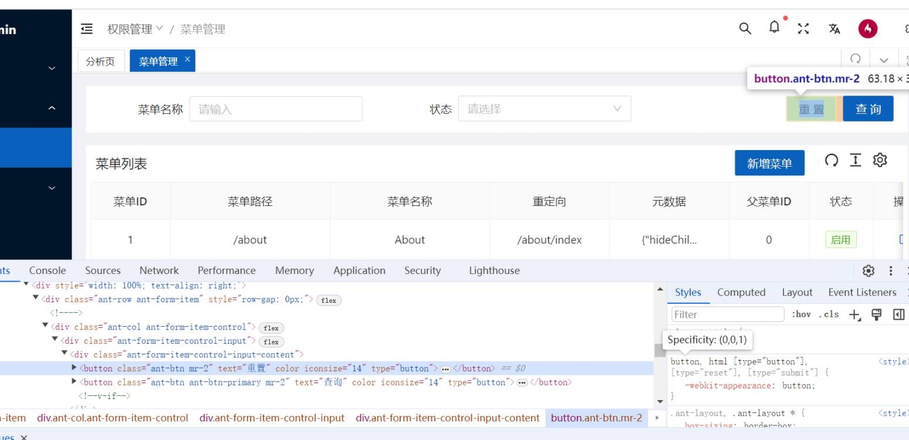Open the DevTools Performance tab
The width and height of the screenshot is (909, 440).
227,270
